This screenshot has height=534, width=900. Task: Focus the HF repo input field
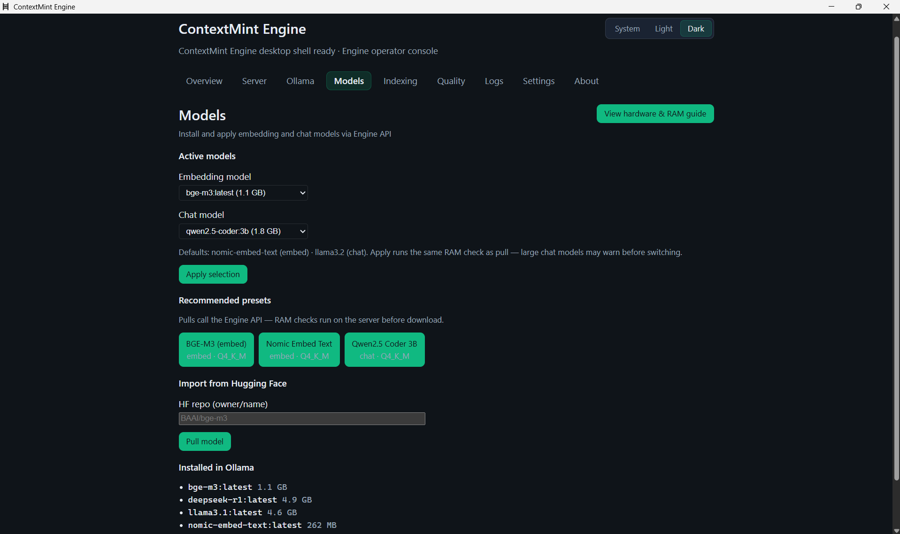302,418
